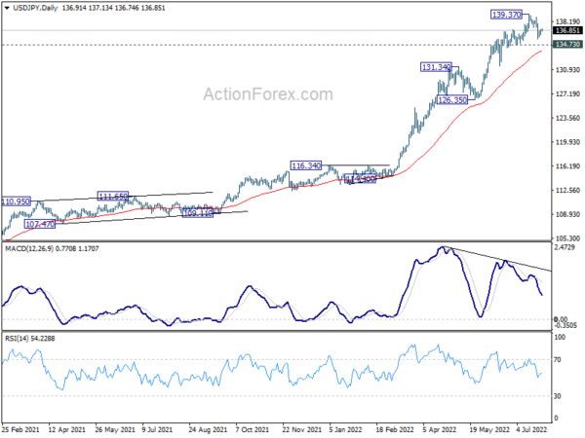The image size is (585, 438).
Task: Select the MACD descending trendline
Action: 496,259
